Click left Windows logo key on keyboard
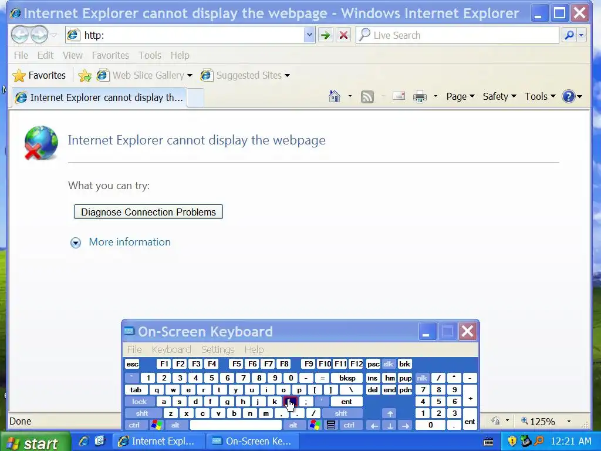601x451 pixels. coord(156,425)
